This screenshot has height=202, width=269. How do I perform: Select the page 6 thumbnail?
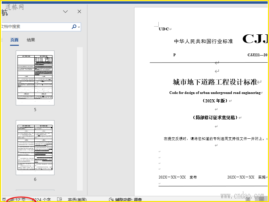(x=35, y=147)
